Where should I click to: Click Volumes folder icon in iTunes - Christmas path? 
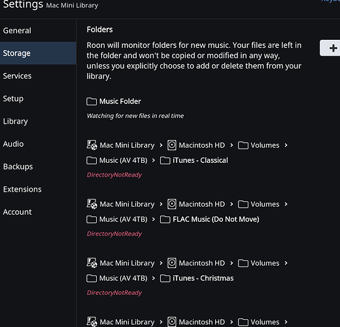tap(243, 263)
